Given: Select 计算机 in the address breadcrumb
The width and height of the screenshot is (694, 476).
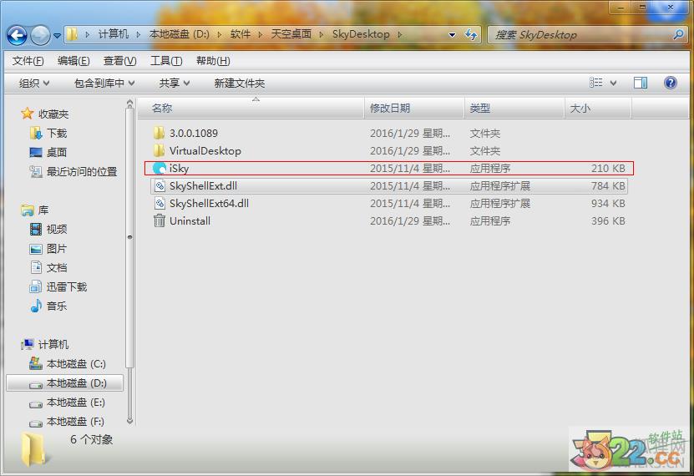Looking at the screenshot, I should (114, 34).
